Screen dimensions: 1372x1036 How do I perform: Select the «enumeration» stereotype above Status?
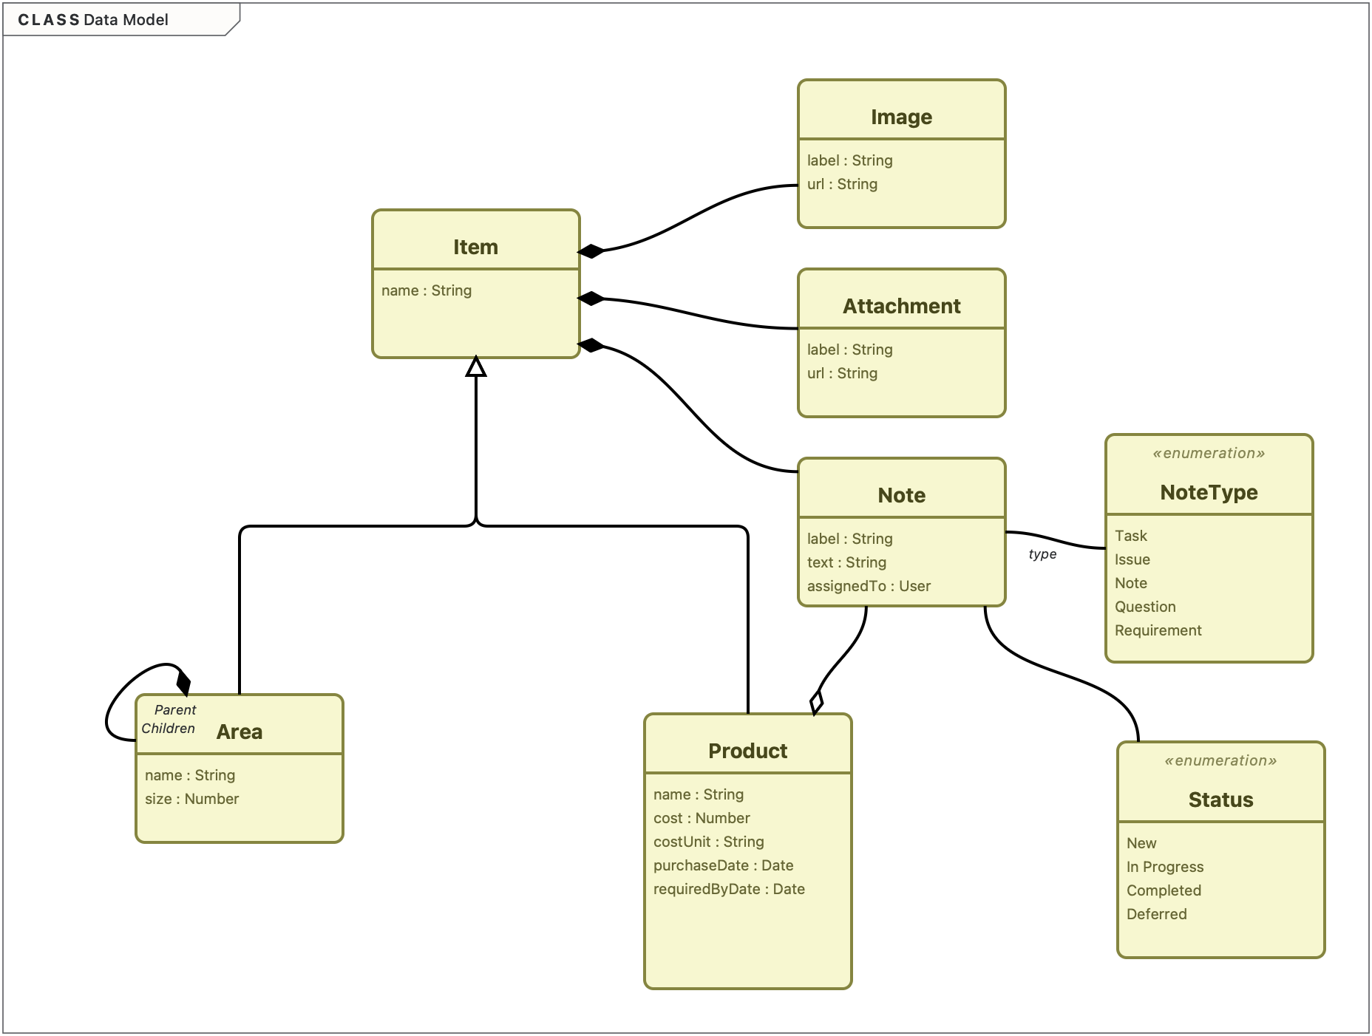1220,760
